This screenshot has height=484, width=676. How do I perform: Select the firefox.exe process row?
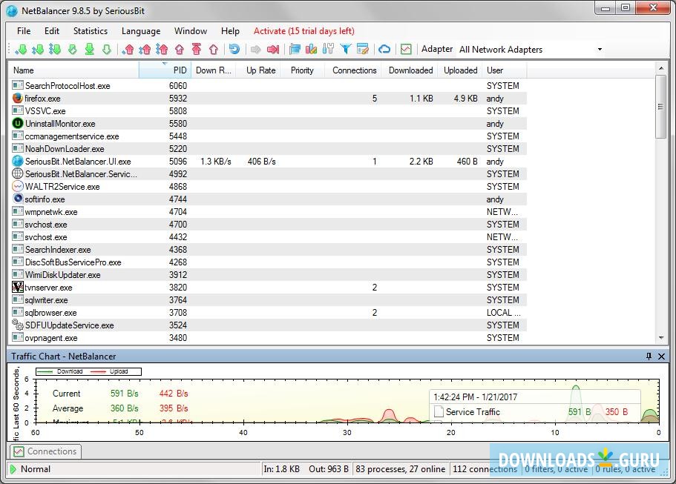pyautogui.click(x=267, y=98)
